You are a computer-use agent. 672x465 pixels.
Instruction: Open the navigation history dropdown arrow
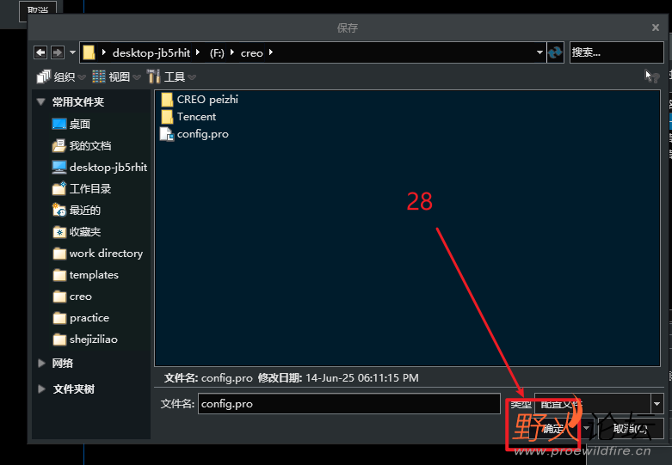(x=72, y=52)
